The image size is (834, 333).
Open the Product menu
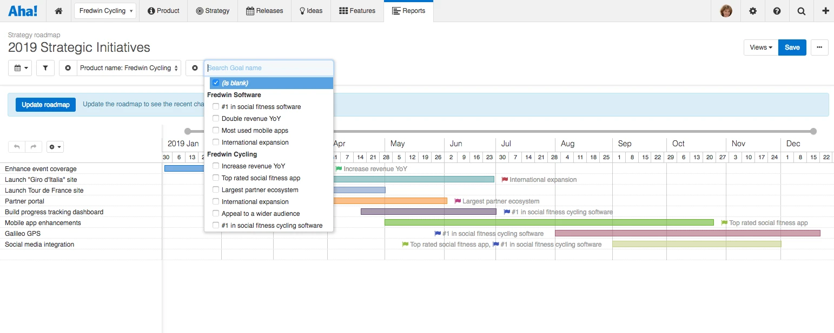(x=163, y=11)
